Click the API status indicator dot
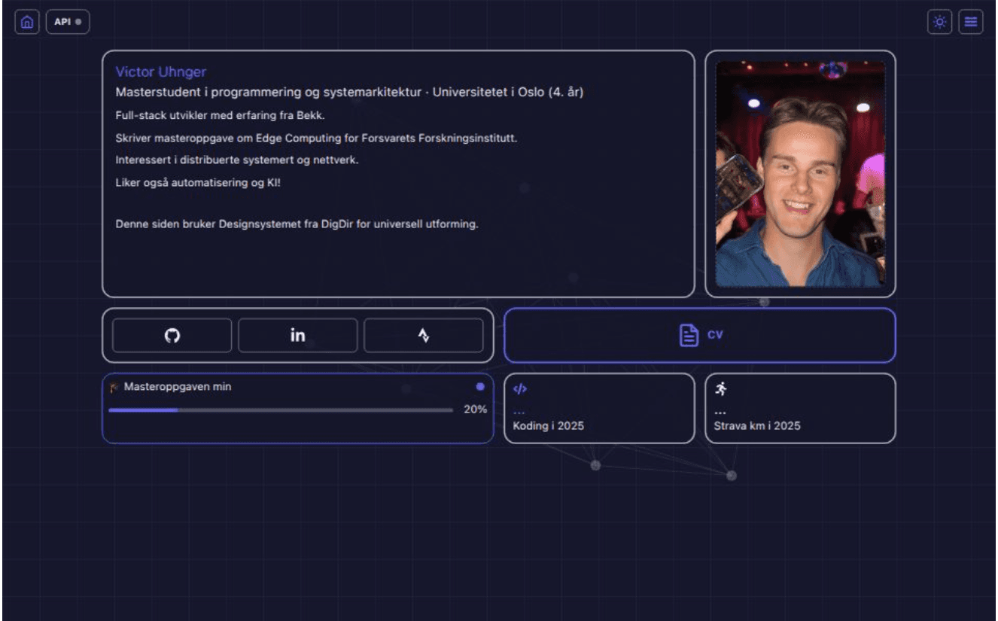The height and width of the screenshot is (621, 998). 78,22
